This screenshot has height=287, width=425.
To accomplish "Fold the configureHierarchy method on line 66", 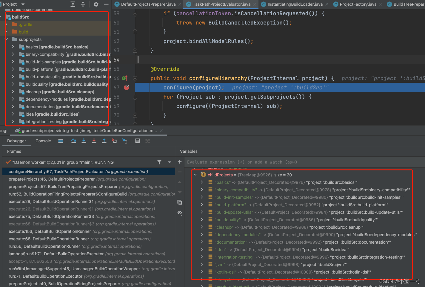I will (135, 78).
